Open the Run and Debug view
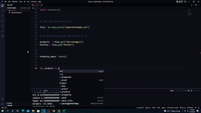The image size is (201, 113). 3,21
